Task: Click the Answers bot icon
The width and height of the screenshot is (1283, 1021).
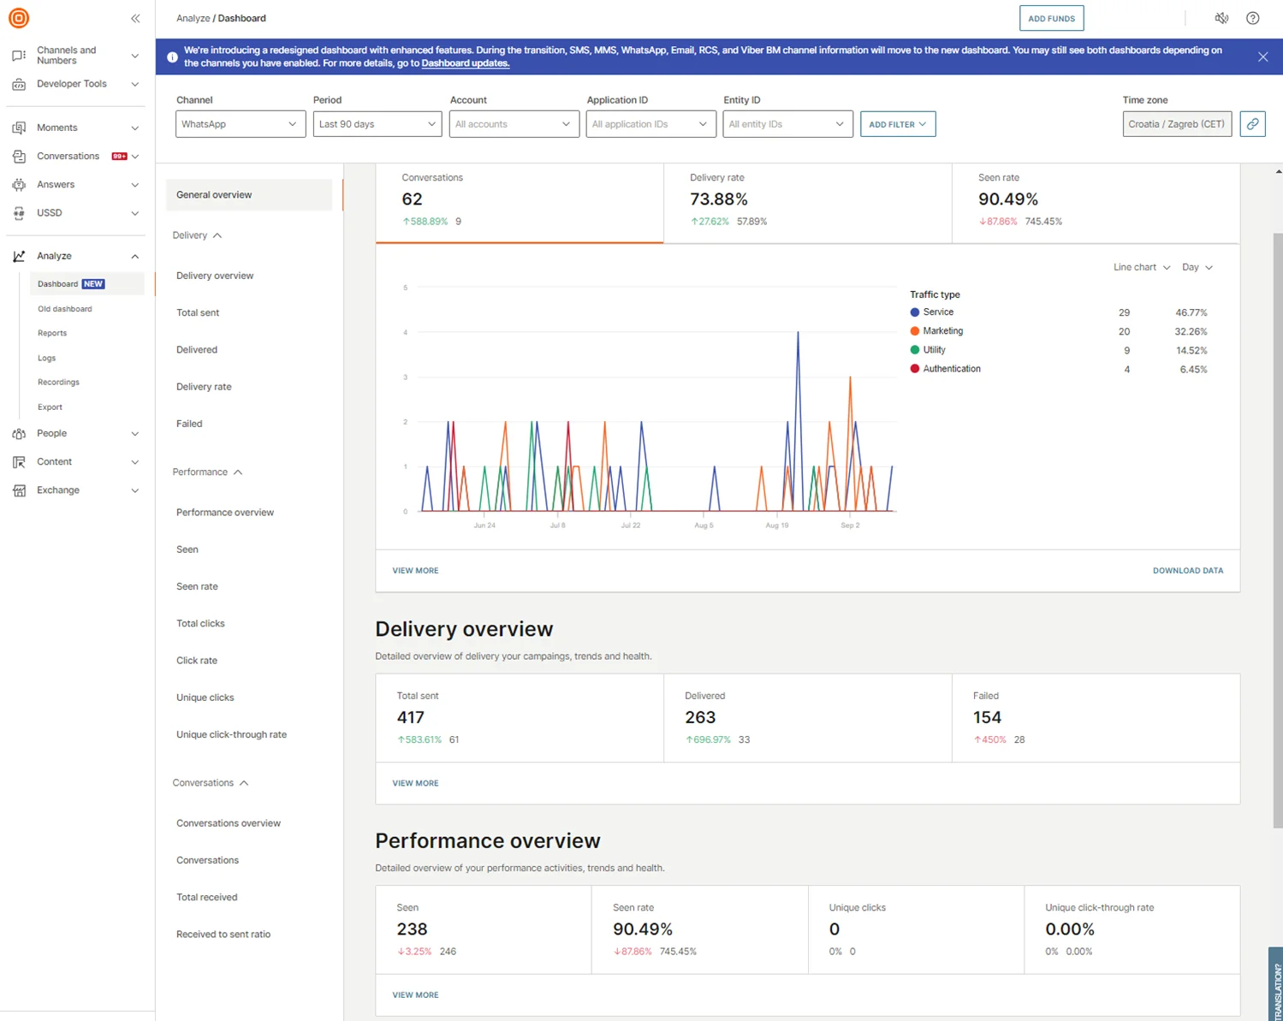Action: pos(19,184)
